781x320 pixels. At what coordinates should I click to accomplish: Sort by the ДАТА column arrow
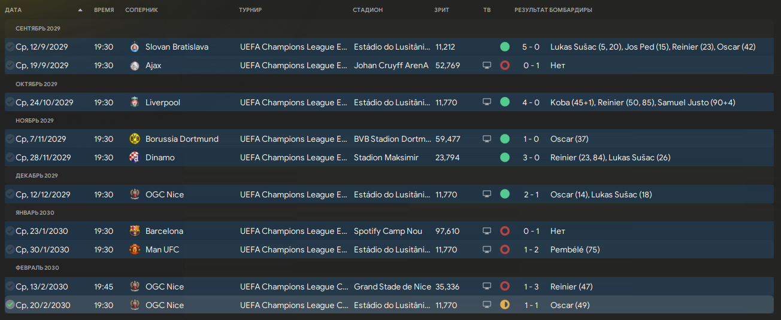80,10
